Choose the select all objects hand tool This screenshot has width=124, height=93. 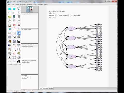point(14,21)
